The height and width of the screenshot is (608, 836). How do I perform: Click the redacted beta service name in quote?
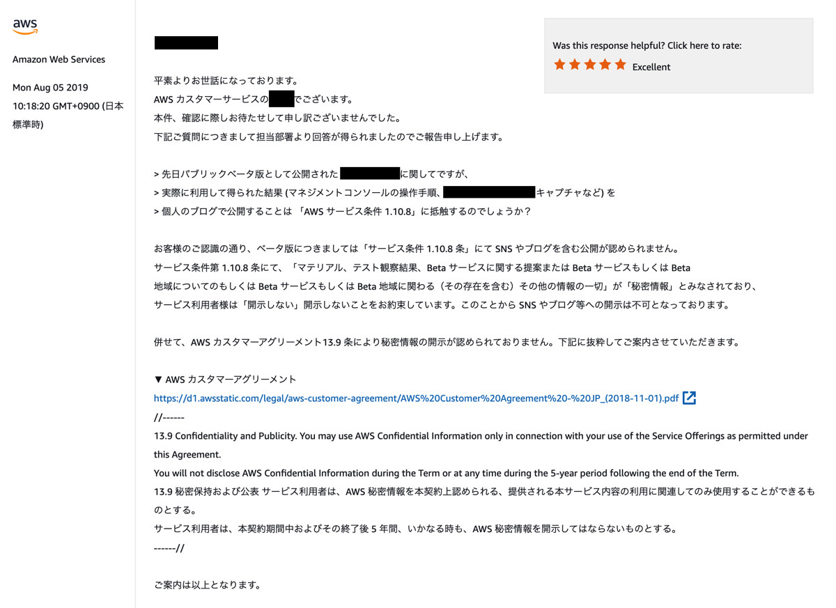click(x=370, y=173)
